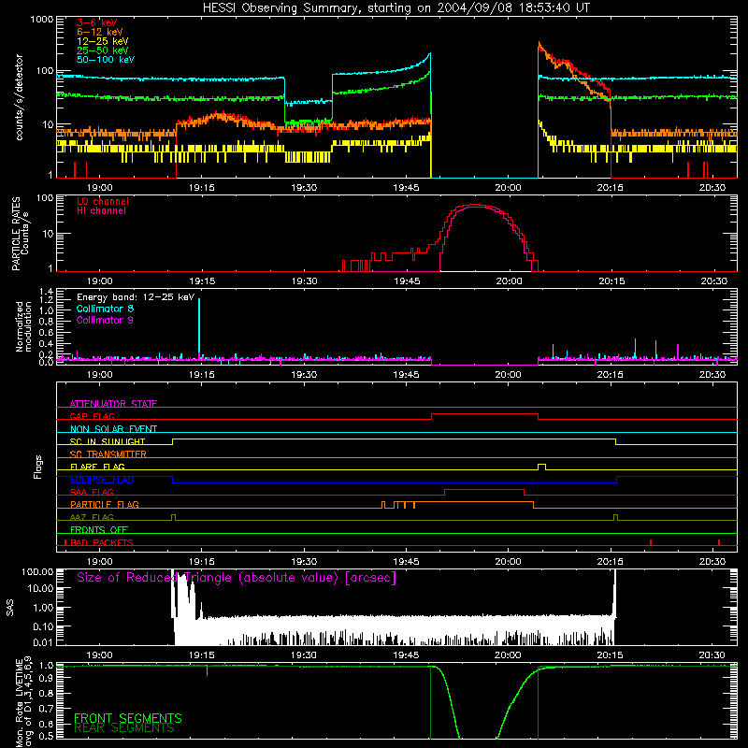Click the yellow 12-25 keV count-rate legend entry
This screenshot has width=748, height=748.
[103, 41]
